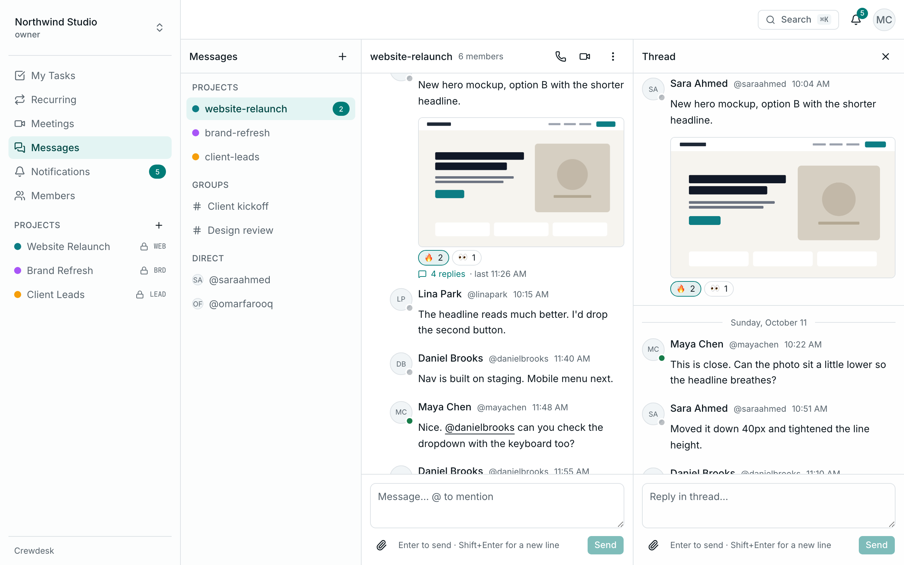The height and width of the screenshot is (565, 904).
Task: Expand the Northwind Studio workspace switcher
Action: 90,28
